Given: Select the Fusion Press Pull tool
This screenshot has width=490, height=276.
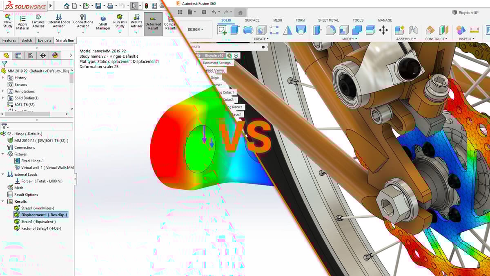Looking at the screenshot, I should coord(318,30).
